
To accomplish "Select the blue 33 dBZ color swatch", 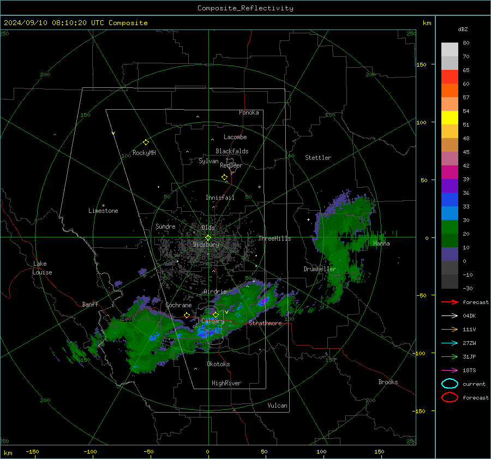I will tap(450, 200).
